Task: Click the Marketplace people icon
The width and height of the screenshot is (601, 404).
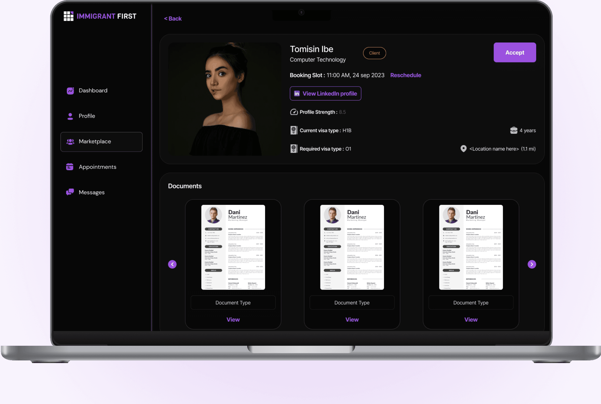Action: (x=70, y=142)
